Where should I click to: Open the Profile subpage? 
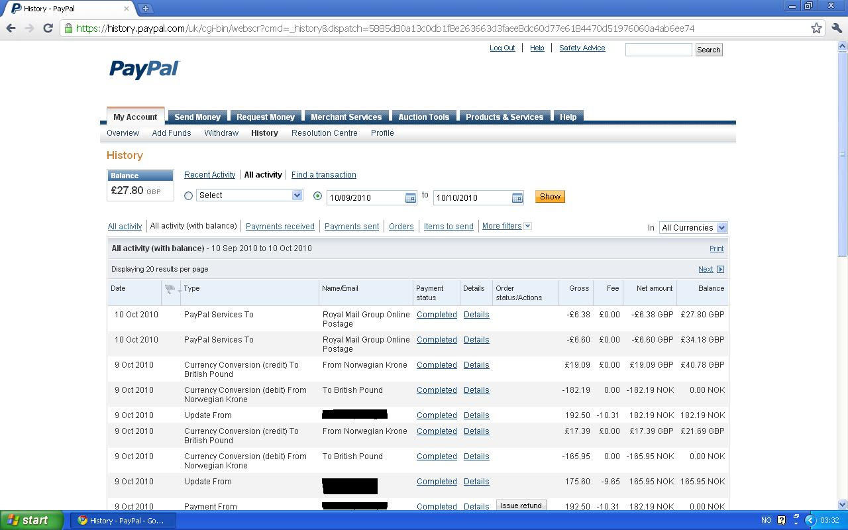pyautogui.click(x=382, y=133)
